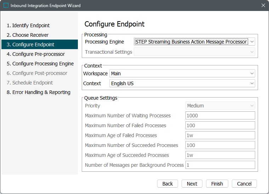This screenshot has height=194, width=269.
Task: Close the Inbound Integration Endpoint Wizard
Action: (263, 6)
